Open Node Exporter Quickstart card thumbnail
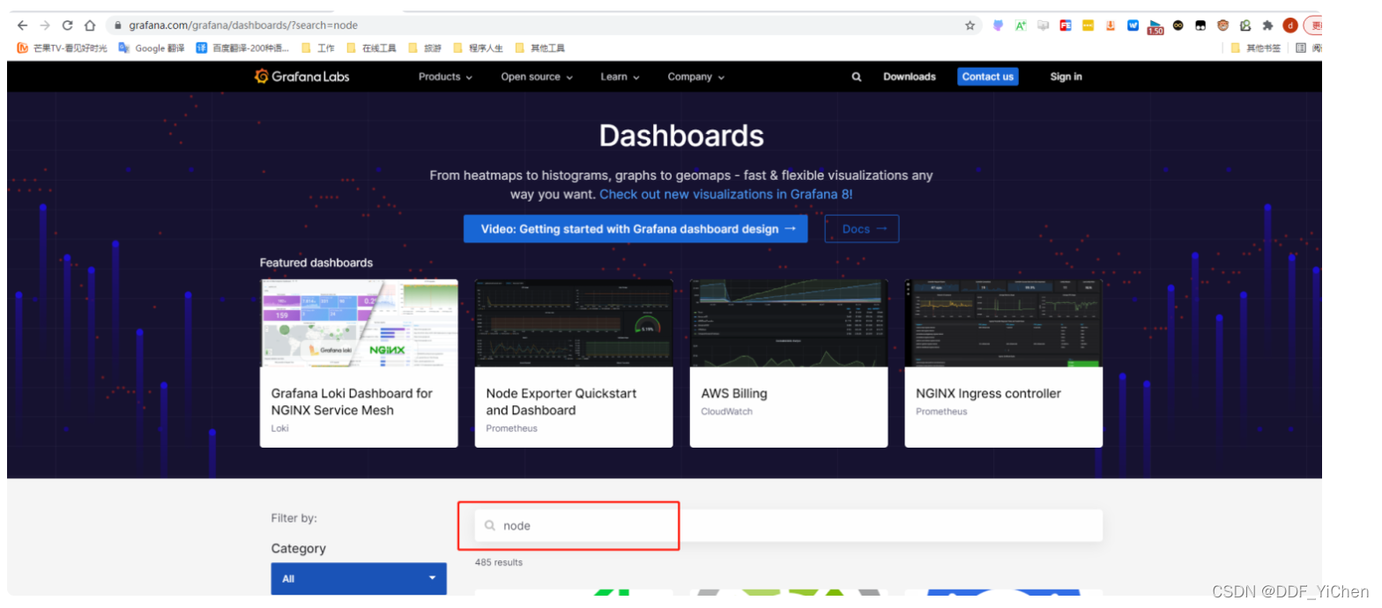The width and height of the screenshot is (1382, 608). pyautogui.click(x=574, y=323)
